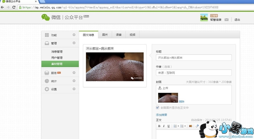The height and width of the screenshot is (139, 254).
Task: Expand the 设置 menu section
Action: (74, 89)
